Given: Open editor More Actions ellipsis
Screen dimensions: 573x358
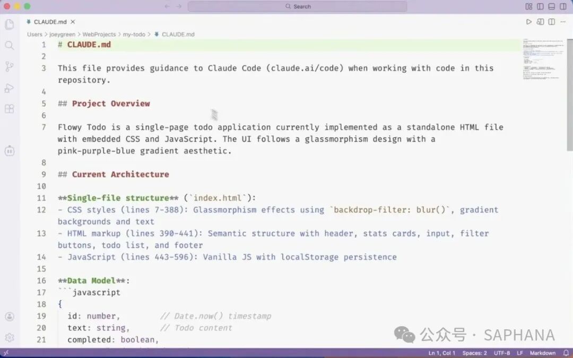Looking at the screenshot, I should click(563, 22).
